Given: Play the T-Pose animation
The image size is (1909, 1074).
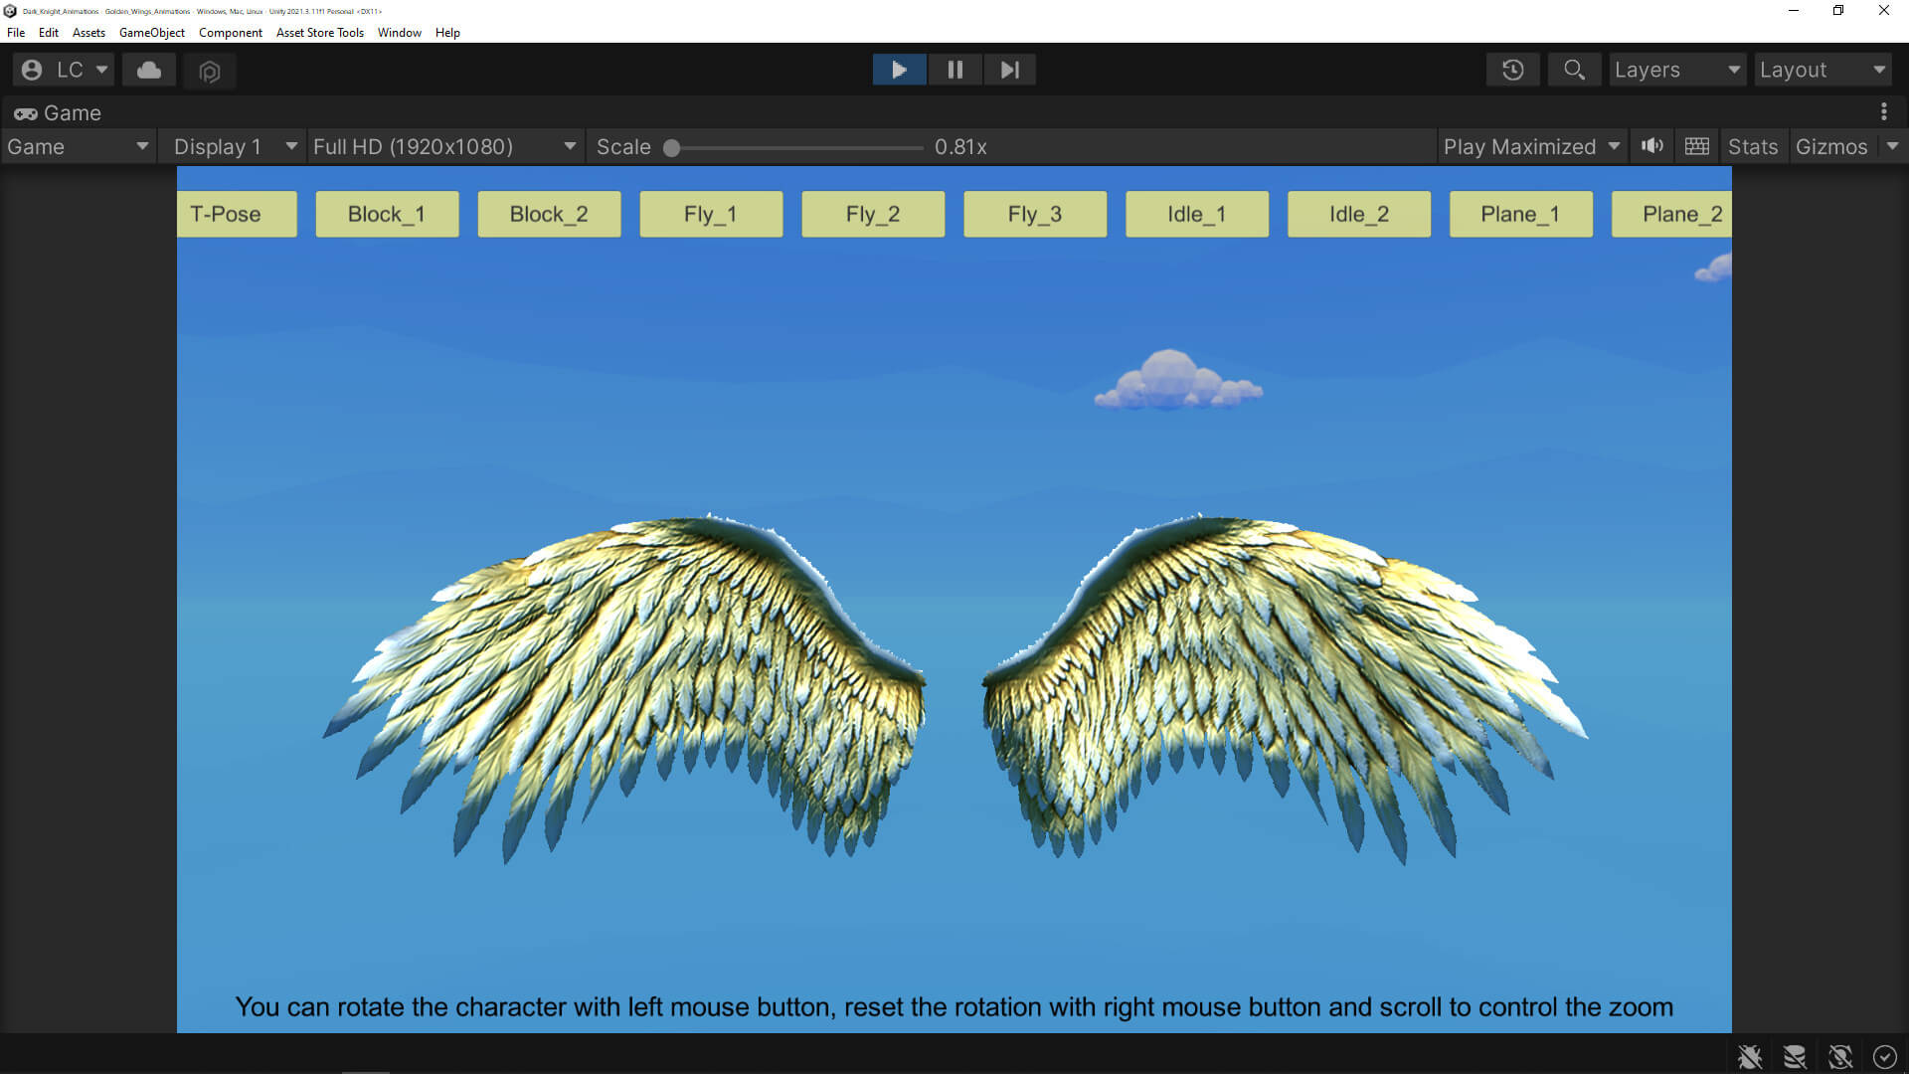Looking at the screenshot, I should tap(236, 214).
